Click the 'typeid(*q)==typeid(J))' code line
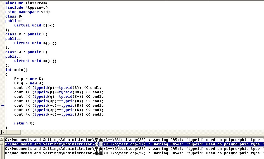Screen dimensions: 264x159 pos(59,114)
